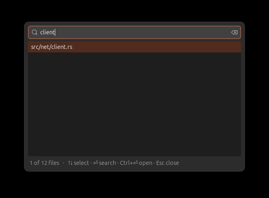Image resolution: width=269 pixels, height=198 pixels.
Task: Click the Enter key icon before search
Action: pyautogui.click(x=95, y=163)
